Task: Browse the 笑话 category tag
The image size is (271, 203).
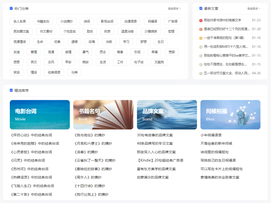Action: (16, 72)
